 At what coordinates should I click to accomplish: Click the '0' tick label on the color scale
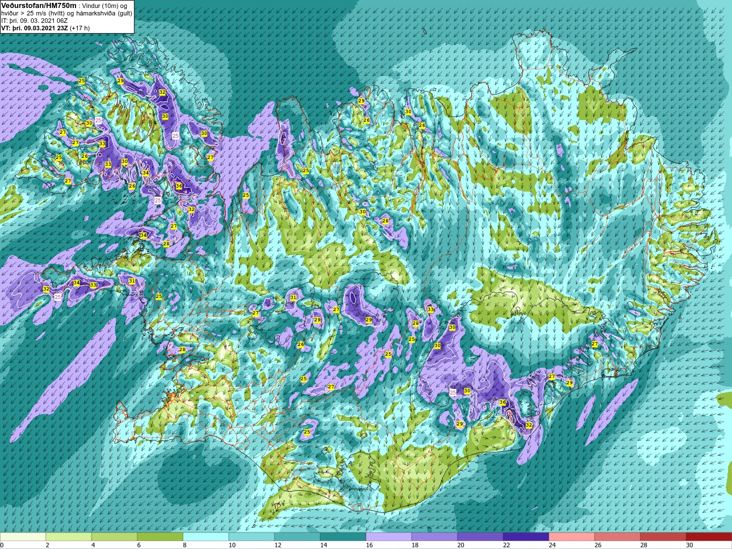[x=2, y=545]
